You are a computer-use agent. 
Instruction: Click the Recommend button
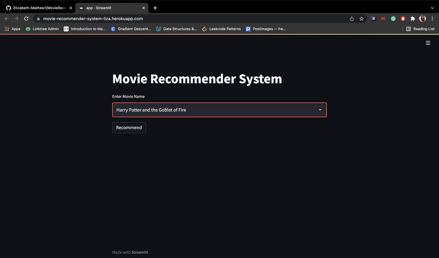129,127
